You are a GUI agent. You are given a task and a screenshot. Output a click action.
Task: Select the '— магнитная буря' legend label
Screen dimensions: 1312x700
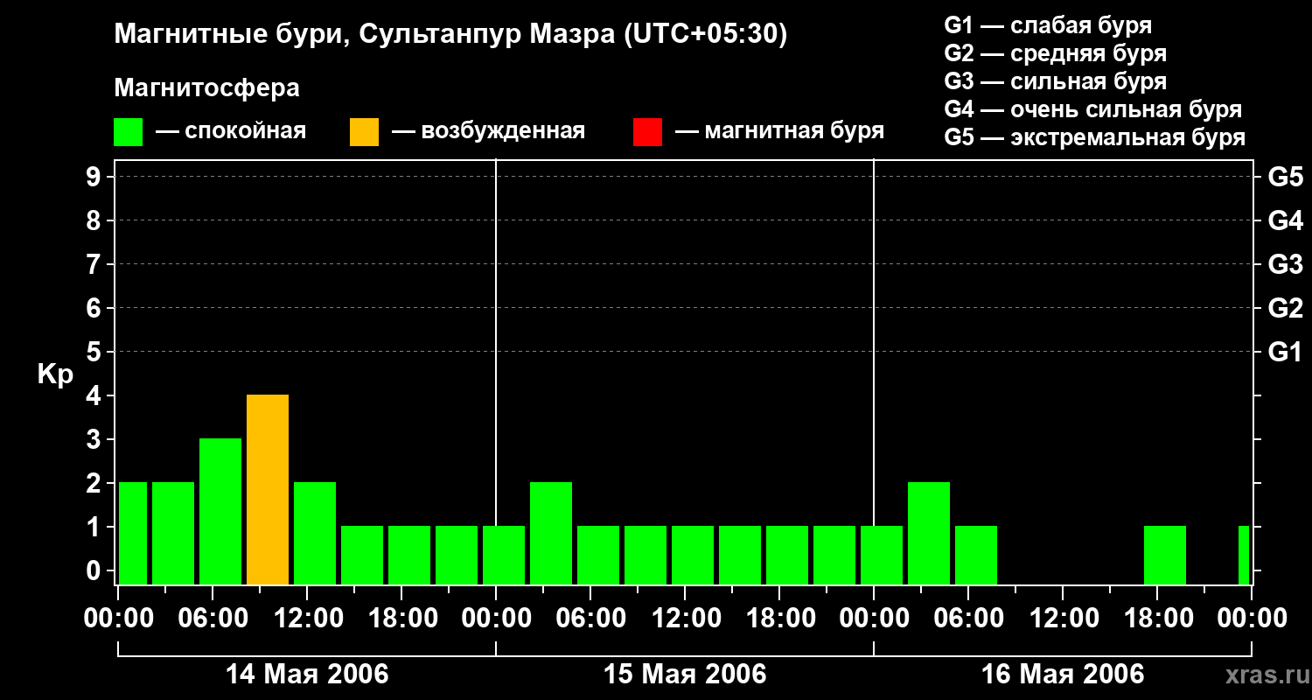(779, 132)
